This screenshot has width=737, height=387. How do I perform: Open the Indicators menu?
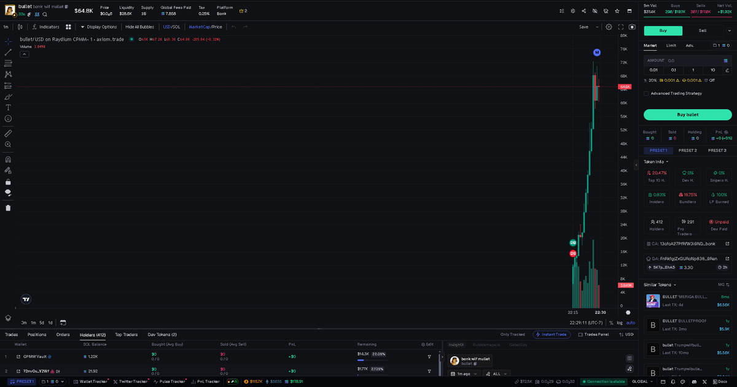45,27
